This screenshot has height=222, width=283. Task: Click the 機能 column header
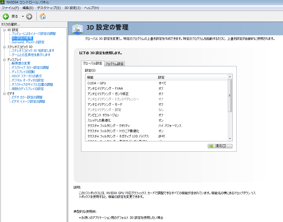pyautogui.click(x=121, y=77)
